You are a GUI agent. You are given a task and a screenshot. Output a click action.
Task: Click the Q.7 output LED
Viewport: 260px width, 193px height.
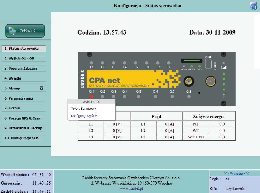click(172, 96)
